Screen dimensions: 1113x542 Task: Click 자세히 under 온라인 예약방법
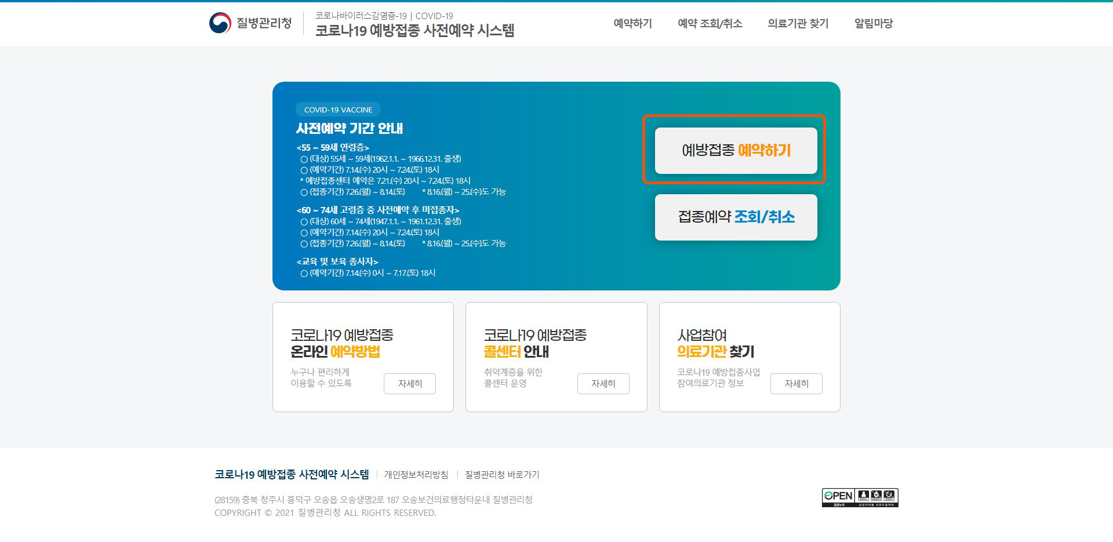(x=410, y=384)
